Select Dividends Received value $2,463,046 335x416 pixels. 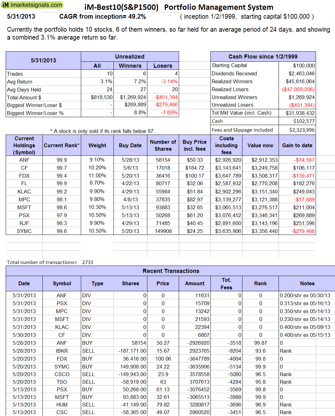point(302,73)
